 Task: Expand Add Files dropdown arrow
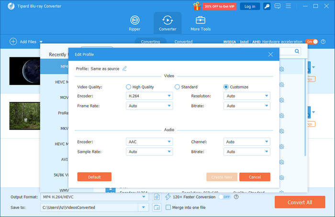41,42
